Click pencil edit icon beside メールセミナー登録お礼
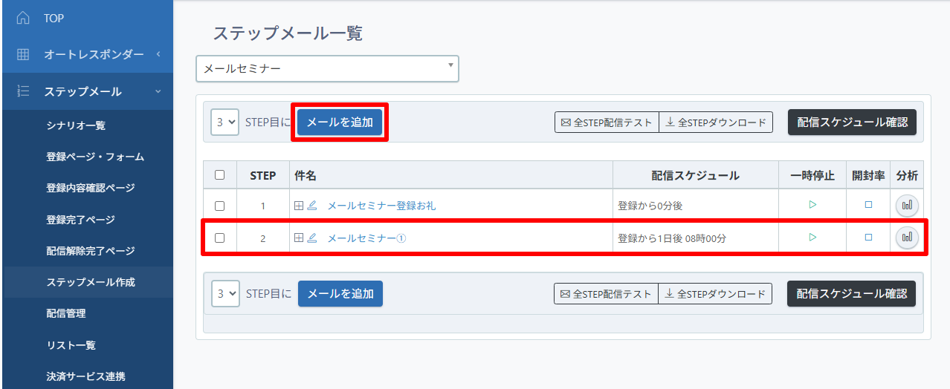The height and width of the screenshot is (389, 950). click(x=312, y=206)
